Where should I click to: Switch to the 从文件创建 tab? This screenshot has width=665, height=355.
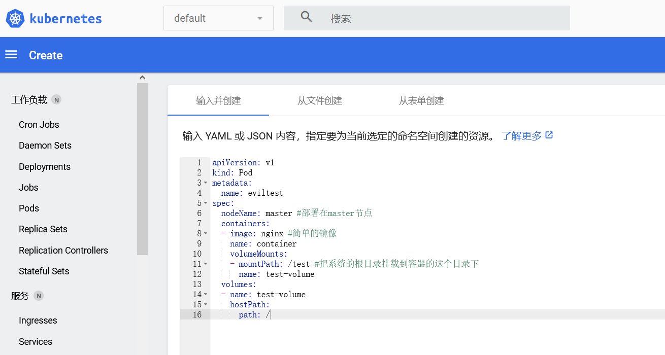(x=320, y=101)
